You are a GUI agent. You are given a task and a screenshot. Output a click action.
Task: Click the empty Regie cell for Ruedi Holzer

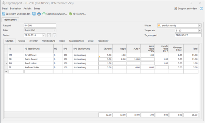120,63
